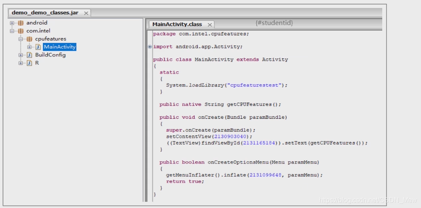Collapse the cpufeatures package node

(20, 39)
